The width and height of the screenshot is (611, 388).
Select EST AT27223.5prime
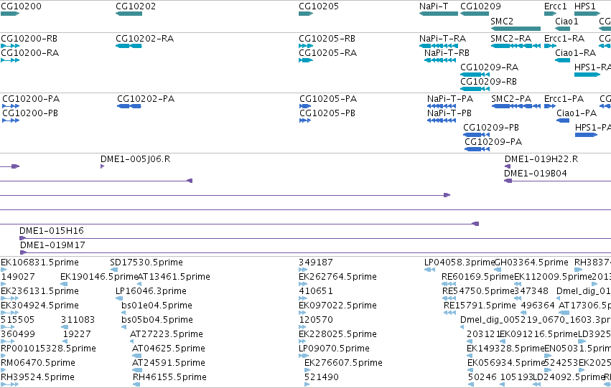[x=167, y=334]
